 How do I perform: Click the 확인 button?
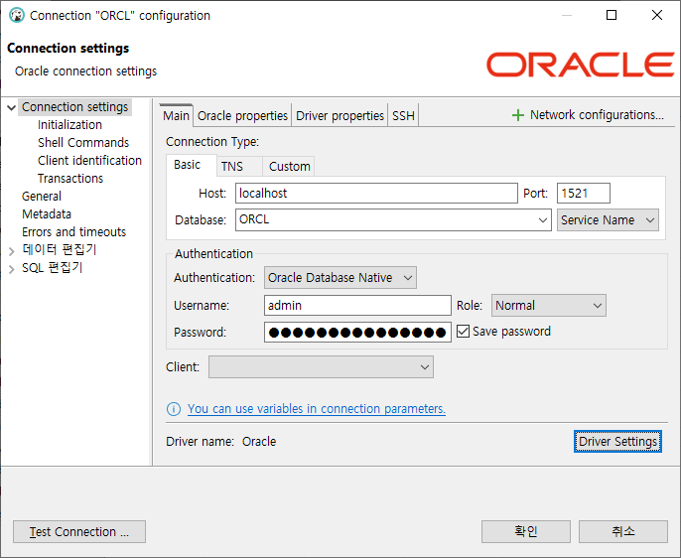tap(526, 531)
